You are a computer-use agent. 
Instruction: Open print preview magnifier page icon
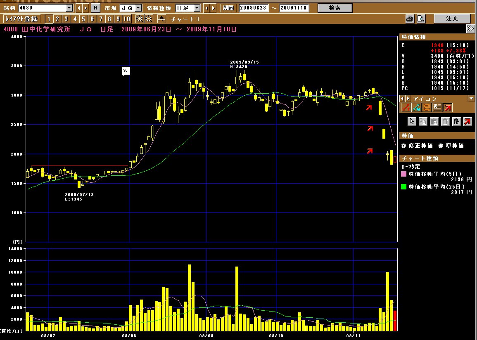[x=421, y=19]
